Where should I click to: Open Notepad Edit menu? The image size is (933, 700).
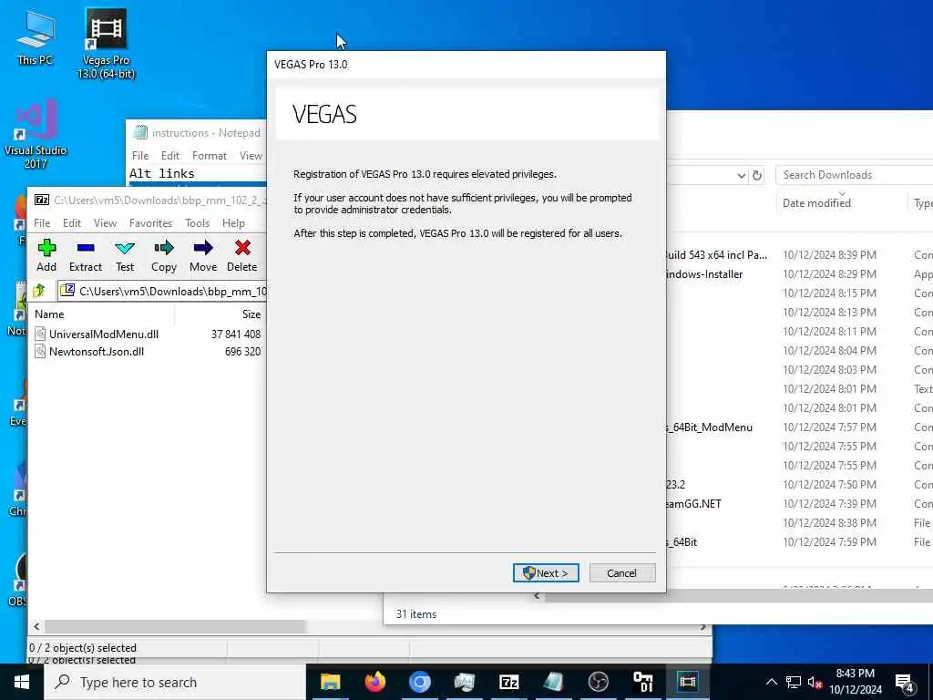170,155
